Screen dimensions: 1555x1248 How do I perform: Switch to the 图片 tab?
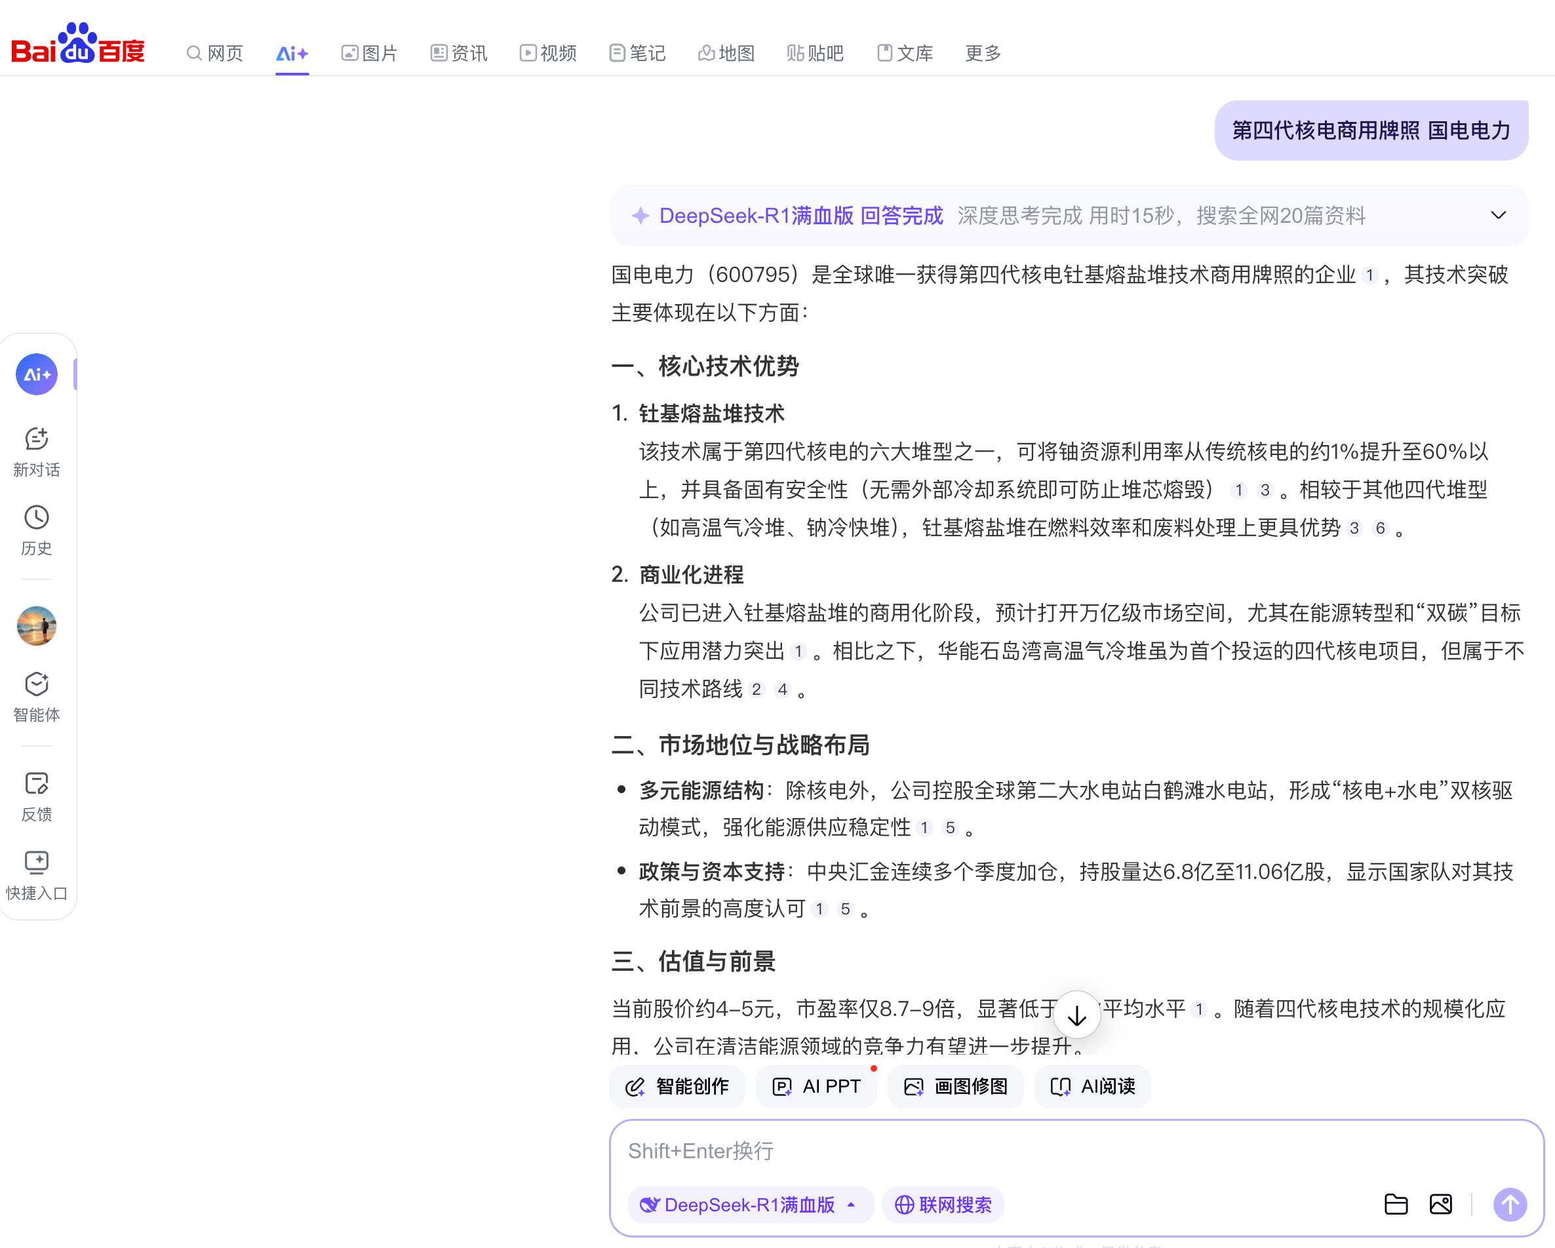[369, 53]
